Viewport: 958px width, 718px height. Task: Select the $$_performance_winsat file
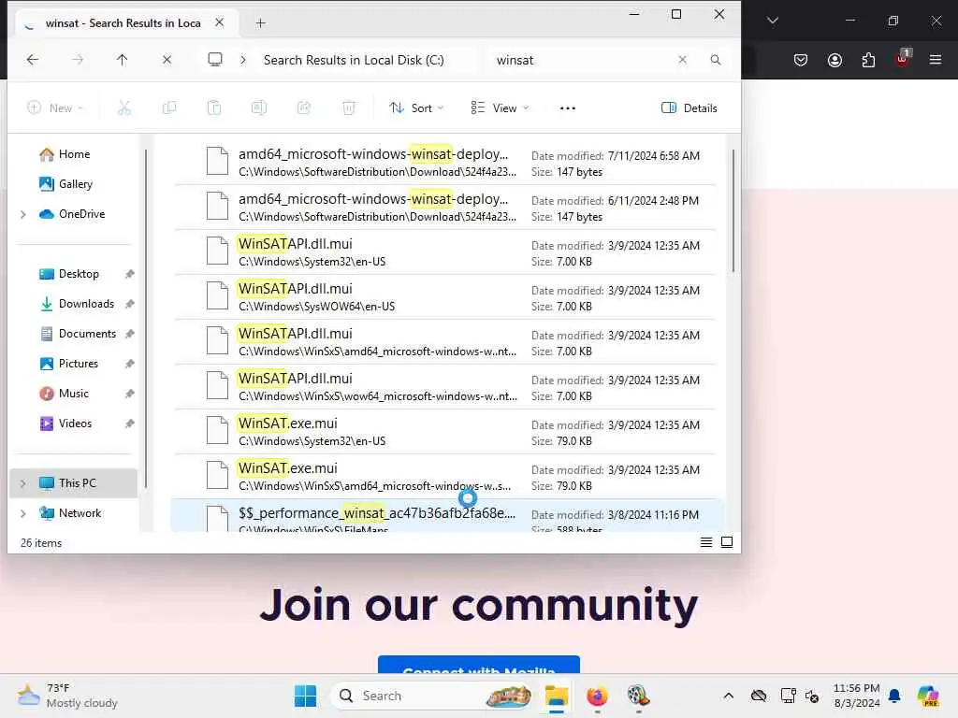pos(446,516)
